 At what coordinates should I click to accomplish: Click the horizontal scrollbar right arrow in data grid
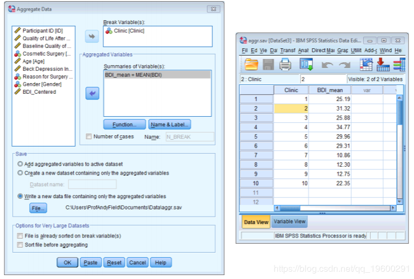tap(393, 208)
